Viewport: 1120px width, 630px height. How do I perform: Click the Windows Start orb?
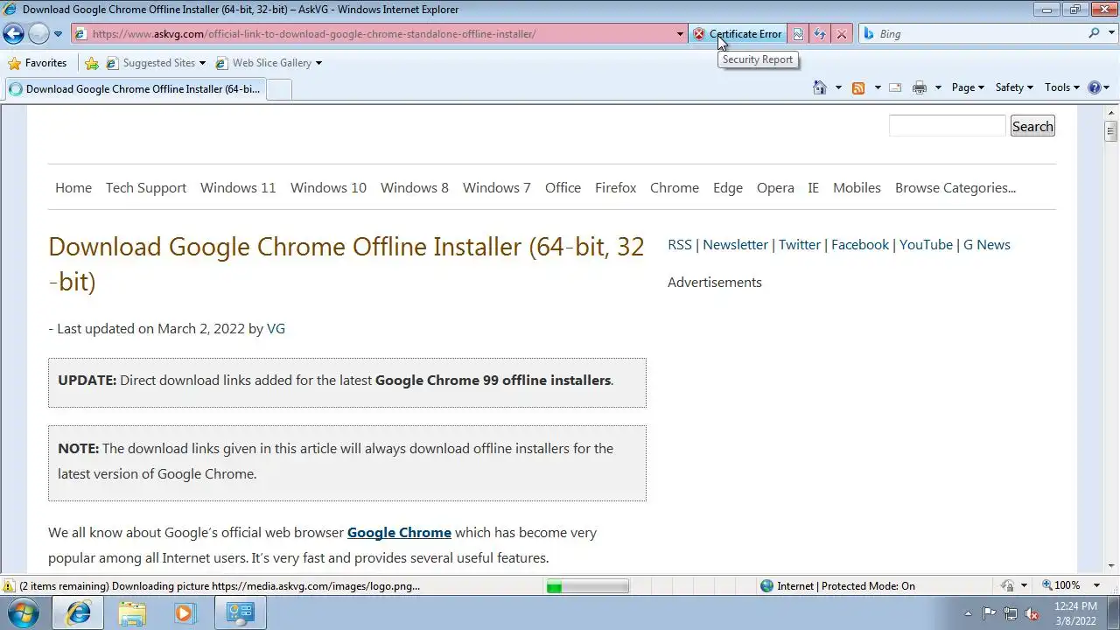tap(24, 612)
